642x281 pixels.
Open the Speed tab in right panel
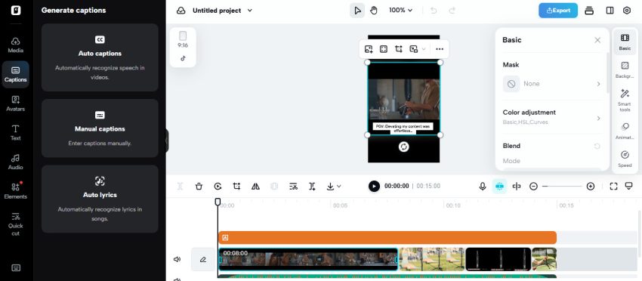pyautogui.click(x=625, y=159)
